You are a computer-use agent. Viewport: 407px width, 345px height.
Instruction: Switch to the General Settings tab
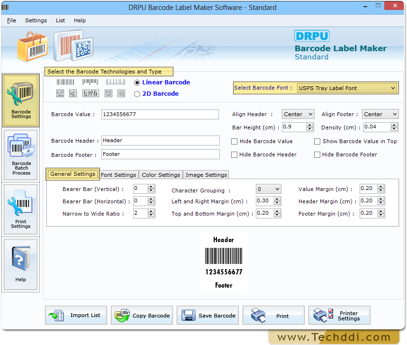point(72,174)
